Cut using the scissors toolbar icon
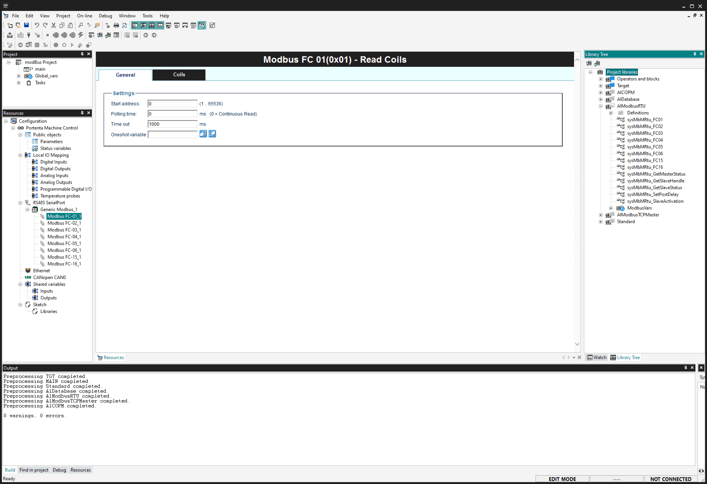The height and width of the screenshot is (484, 707). click(x=53, y=25)
